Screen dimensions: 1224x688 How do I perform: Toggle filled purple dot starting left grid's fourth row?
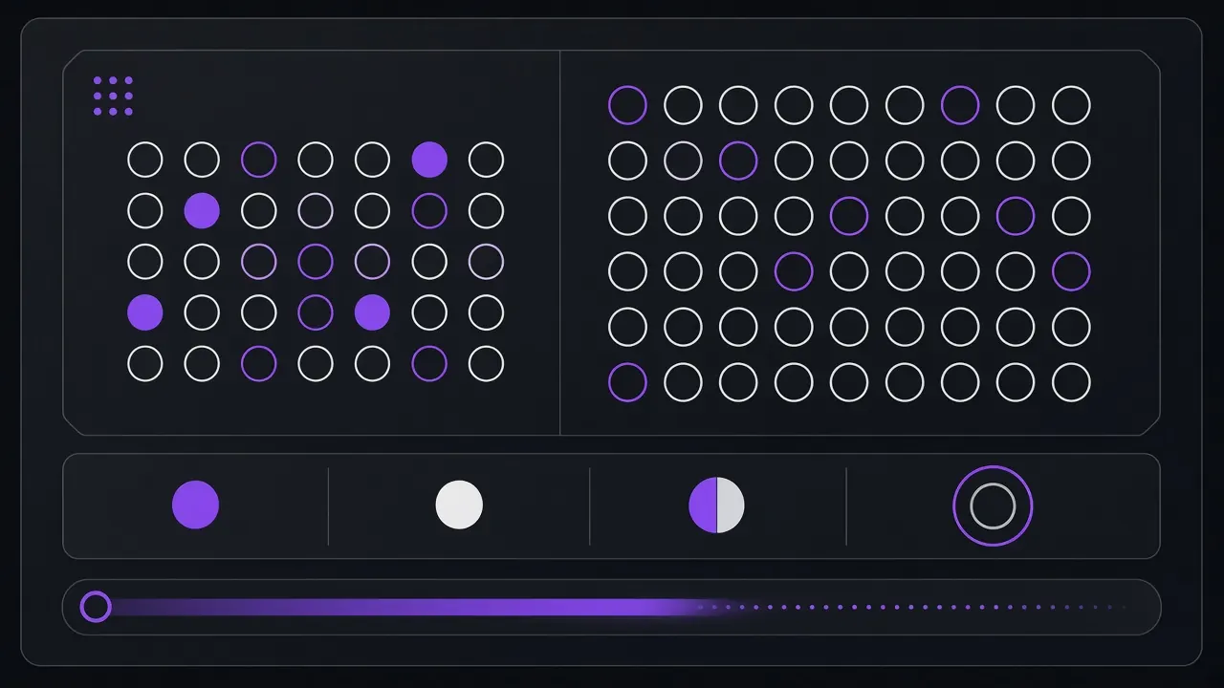(145, 312)
